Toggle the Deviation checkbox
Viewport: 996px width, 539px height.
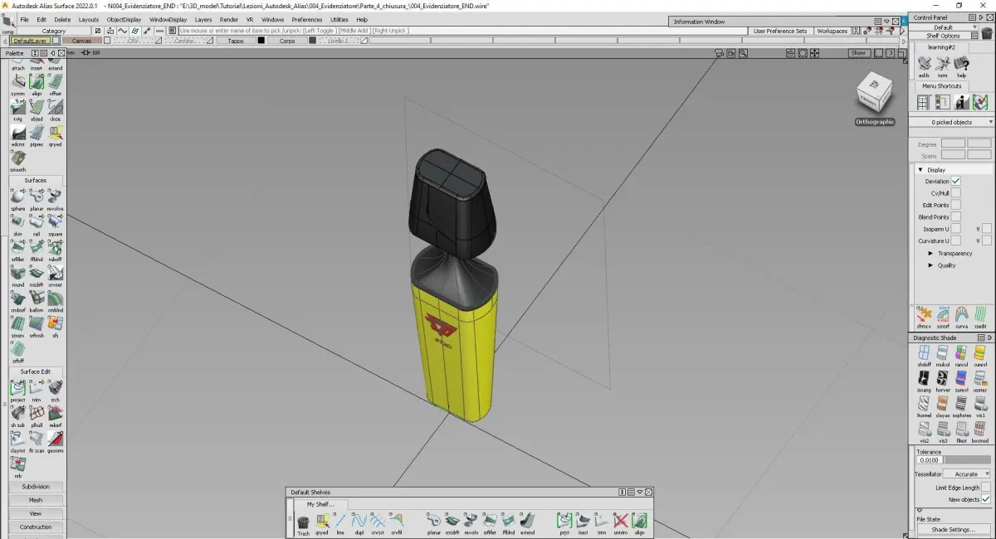click(x=955, y=181)
